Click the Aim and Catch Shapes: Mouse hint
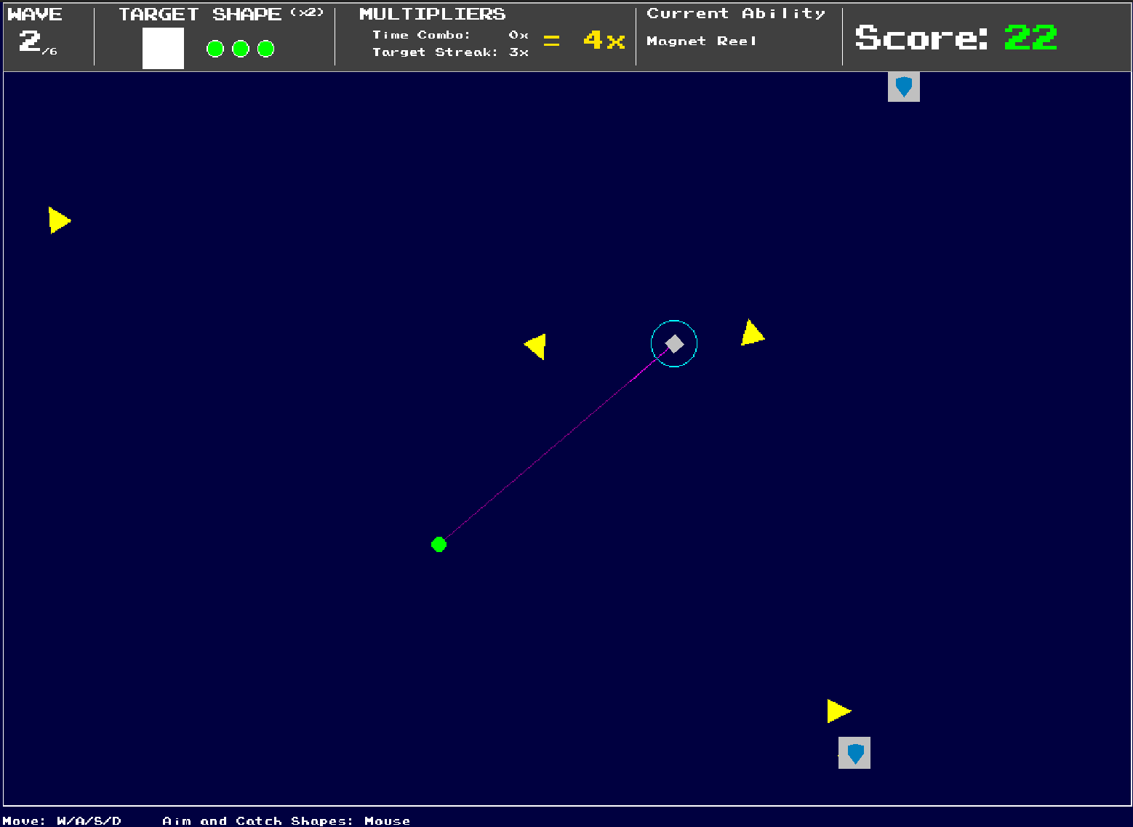 tap(287, 820)
